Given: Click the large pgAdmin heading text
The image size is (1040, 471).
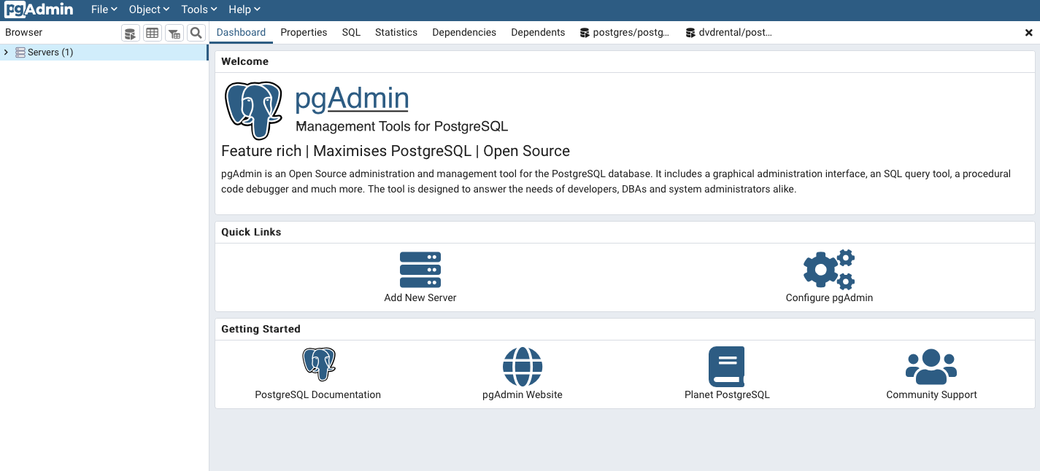Looking at the screenshot, I should pos(352,98).
